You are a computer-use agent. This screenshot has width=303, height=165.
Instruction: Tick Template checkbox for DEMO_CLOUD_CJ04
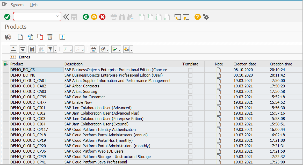pyautogui.click(x=190, y=124)
